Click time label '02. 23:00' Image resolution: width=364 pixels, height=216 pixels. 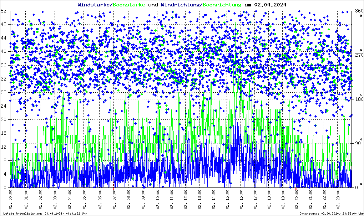[x=338, y=199]
